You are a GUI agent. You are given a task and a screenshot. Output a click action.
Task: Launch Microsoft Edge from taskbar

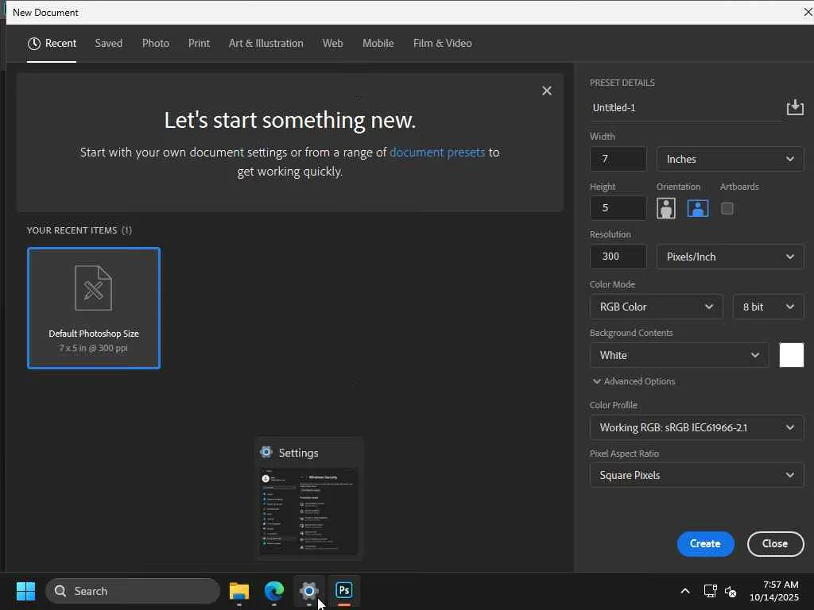(274, 591)
